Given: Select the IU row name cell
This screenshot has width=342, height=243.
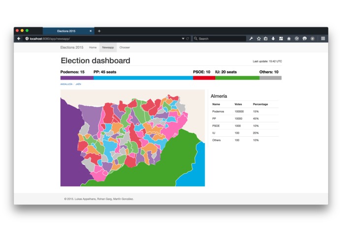Looking at the screenshot, I should pos(214,133).
